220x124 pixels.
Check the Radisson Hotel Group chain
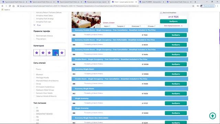tap(34, 90)
